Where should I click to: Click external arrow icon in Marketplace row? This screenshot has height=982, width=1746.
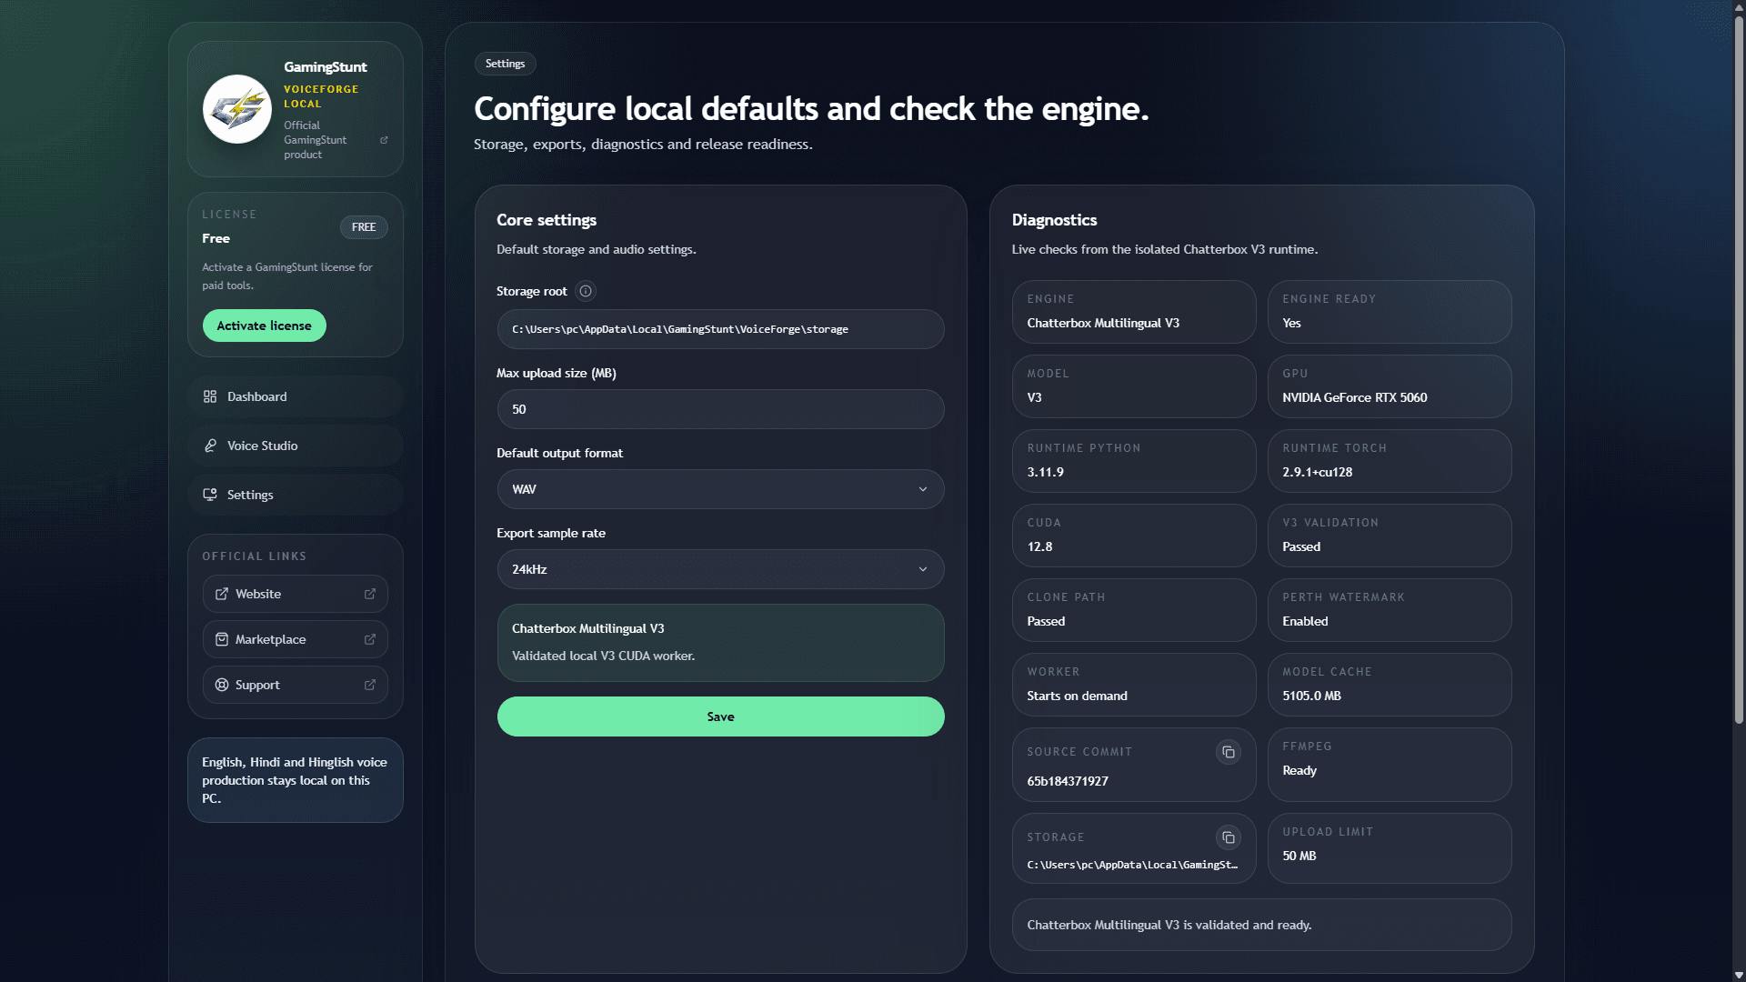[x=370, y=639]
